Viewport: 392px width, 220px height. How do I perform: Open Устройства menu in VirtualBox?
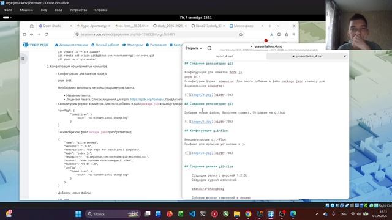point(78,10)
